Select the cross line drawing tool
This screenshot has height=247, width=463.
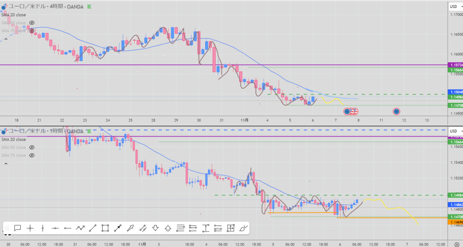(x=30, y=228)
